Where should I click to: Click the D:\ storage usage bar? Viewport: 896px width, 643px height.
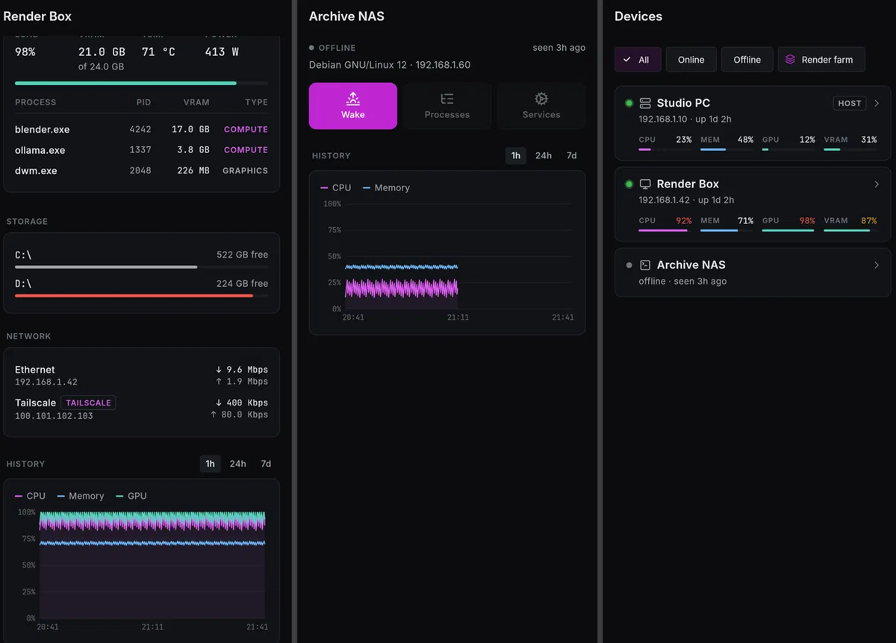[x=141, y=296]
